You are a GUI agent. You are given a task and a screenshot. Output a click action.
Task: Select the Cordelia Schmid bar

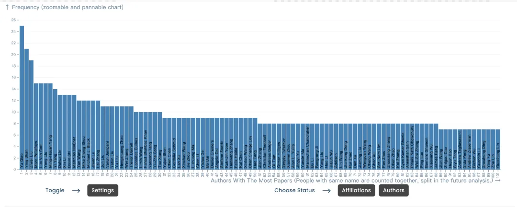174,144
